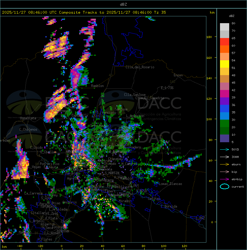Select the 'S_MARTIN' town label
The width and height of the screenshot is (247, 250).
pos(112,173)
